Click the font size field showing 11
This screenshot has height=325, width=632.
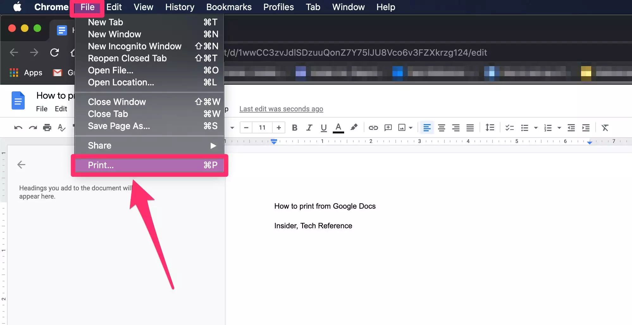[x=262, y=128]
